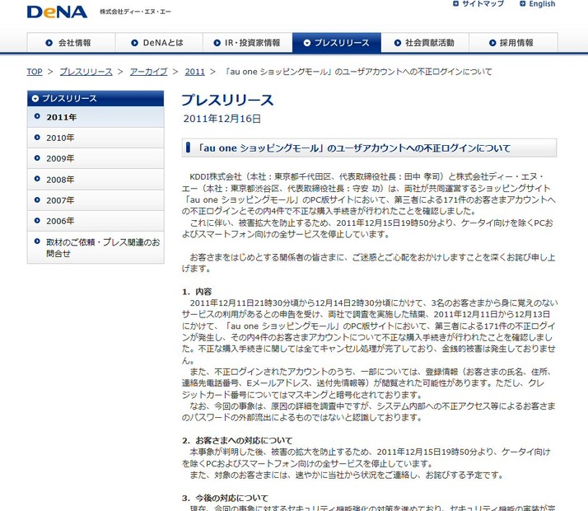The height and width of the screenshot is (511, 588).
Task: Click the breadcrumb text for the current article
Action: point(357,72)
